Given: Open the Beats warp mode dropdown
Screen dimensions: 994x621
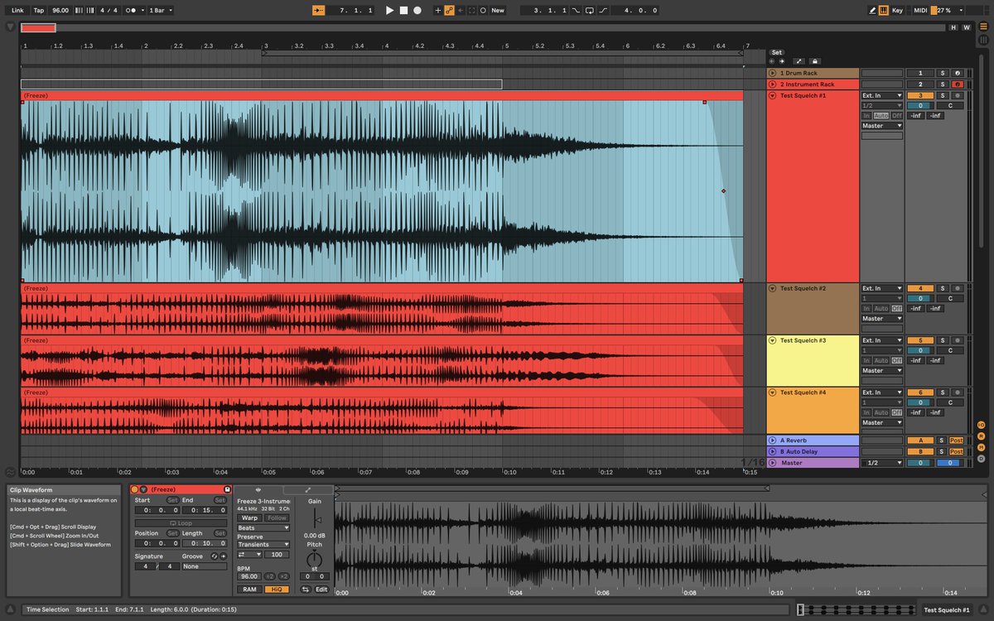Looking at the screenshot, I should 263,527.
